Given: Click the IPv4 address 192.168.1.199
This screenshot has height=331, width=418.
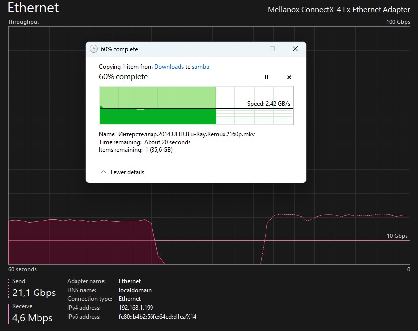Looking at the screenshot, I should [136, 308].
